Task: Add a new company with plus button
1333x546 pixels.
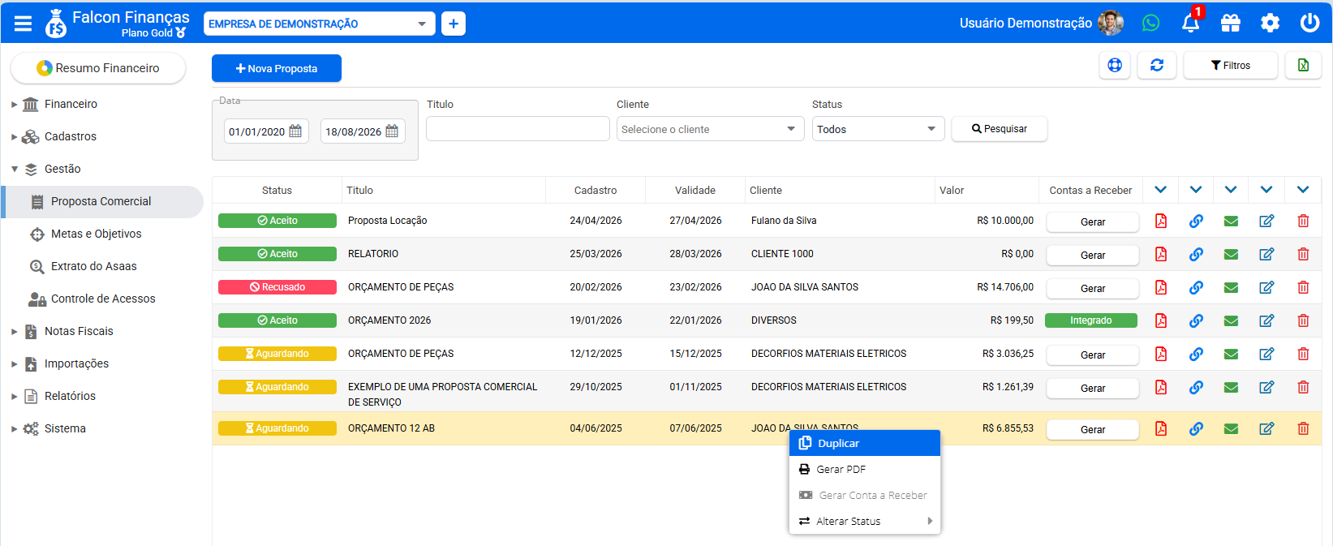Action: tap(454, 24)
